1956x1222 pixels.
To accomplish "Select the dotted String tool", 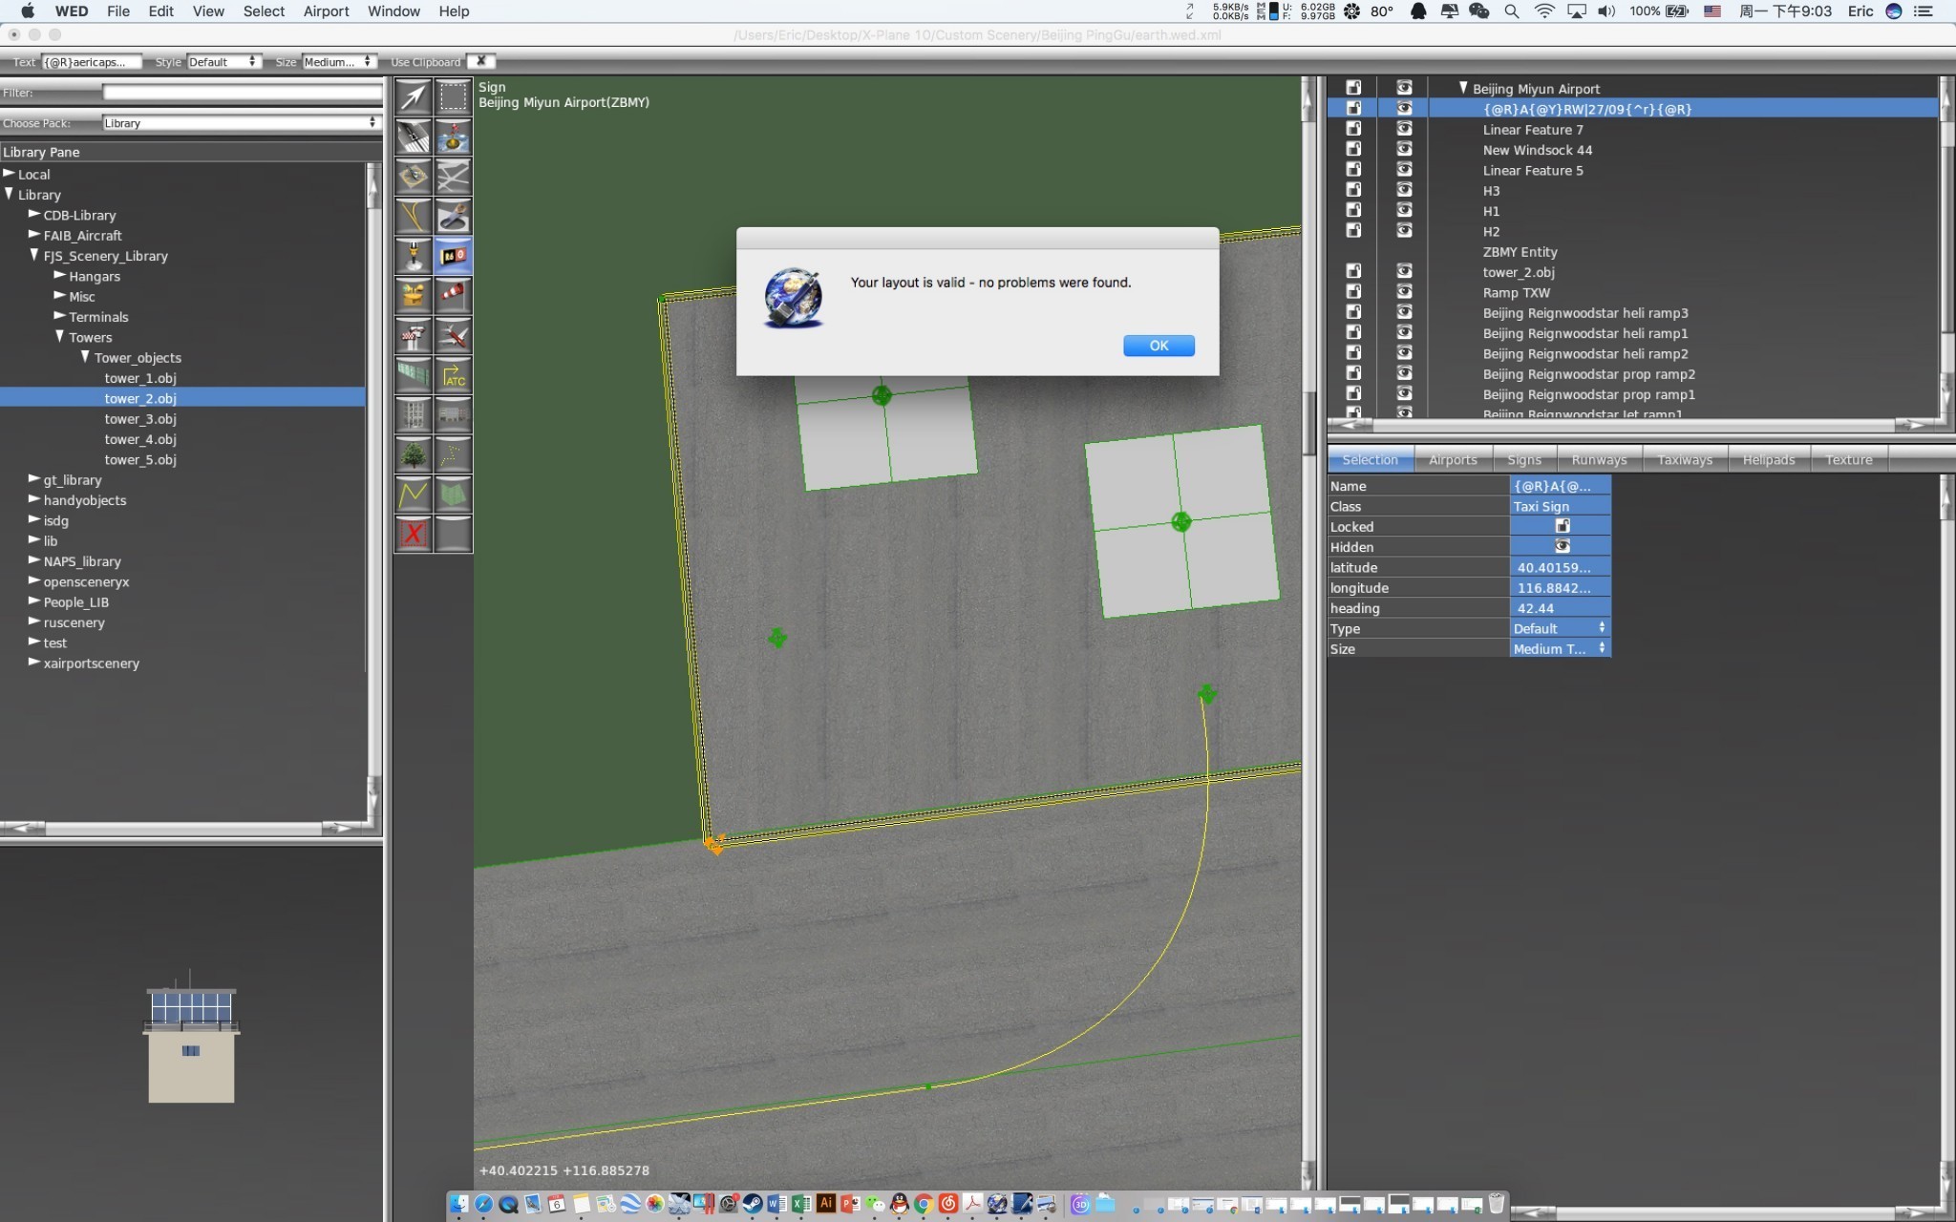I will click(x=453, y=455).
